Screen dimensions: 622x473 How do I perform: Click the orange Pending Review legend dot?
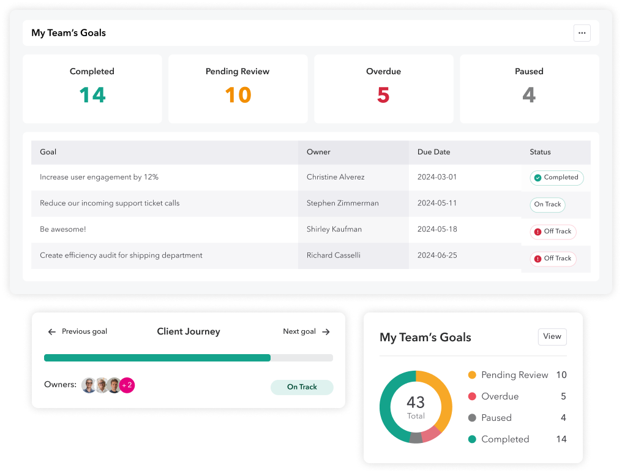coord(472,375)
